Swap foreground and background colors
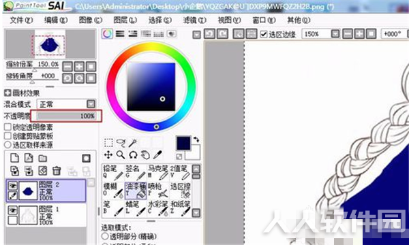This screenshot has width=409, height=245. pyautogui.click(x=196, y=140)
